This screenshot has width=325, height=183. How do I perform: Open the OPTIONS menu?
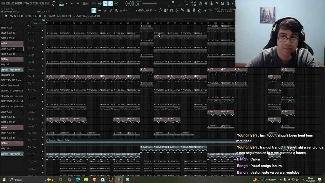(34, 4)
